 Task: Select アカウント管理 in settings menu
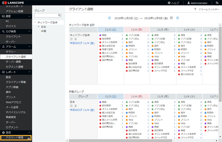pyautogui.click(x=15, y=138)
